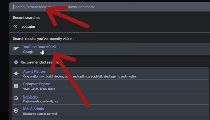The image size is (210, 120).
Task: Click the clock icon beside youtube
Action: [x=15, y=27]
